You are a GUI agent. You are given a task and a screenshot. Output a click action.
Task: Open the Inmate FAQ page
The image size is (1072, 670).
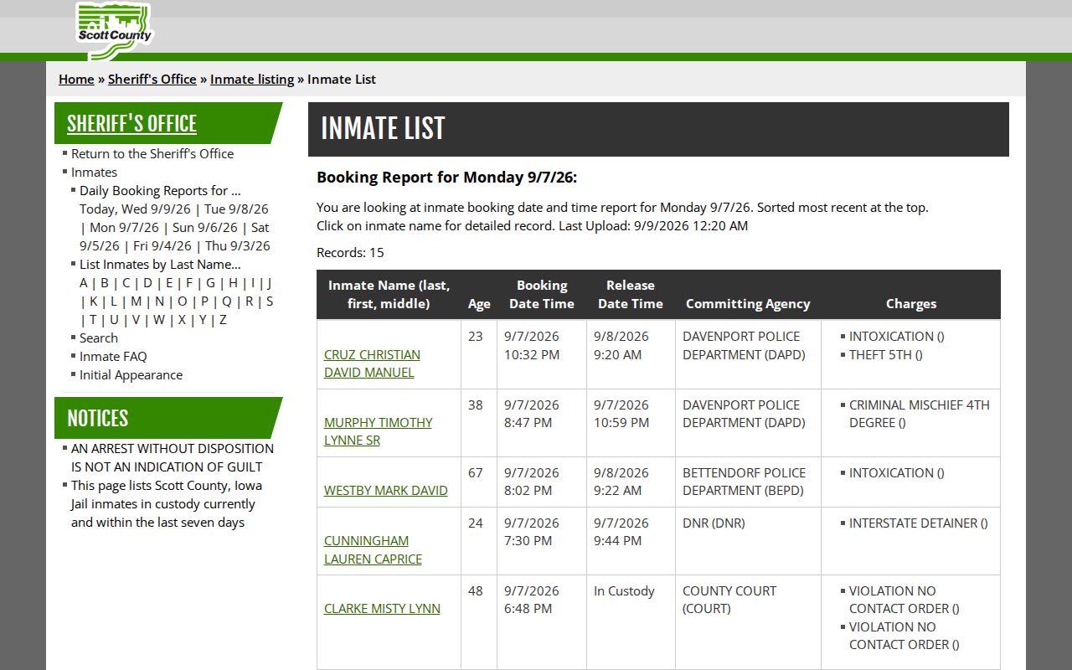coord(113,356)
